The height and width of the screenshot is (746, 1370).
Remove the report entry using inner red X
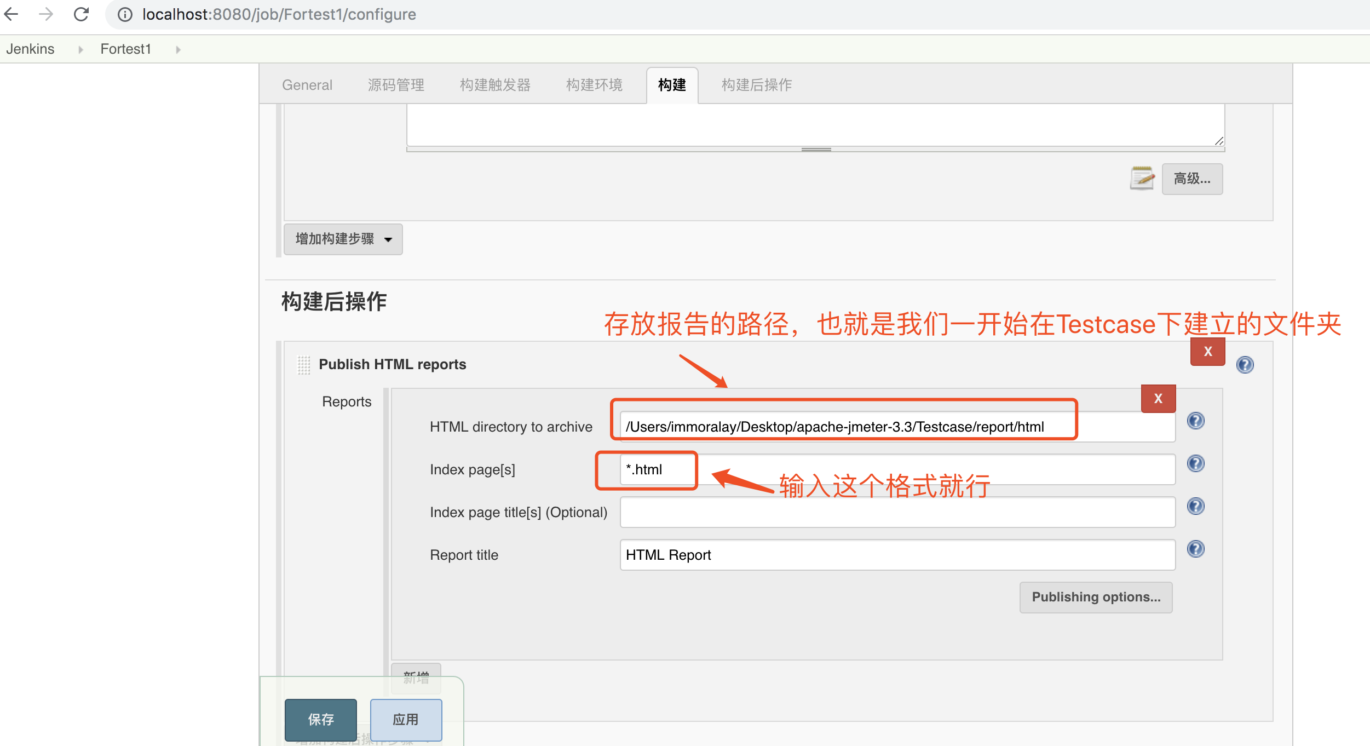pos(1158,399)
